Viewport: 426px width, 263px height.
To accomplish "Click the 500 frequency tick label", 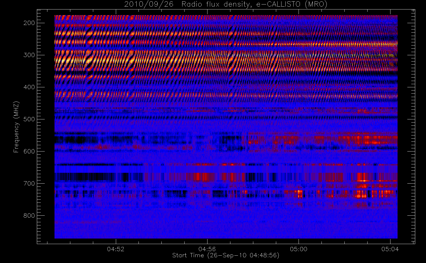I will (x=29, y=119).
